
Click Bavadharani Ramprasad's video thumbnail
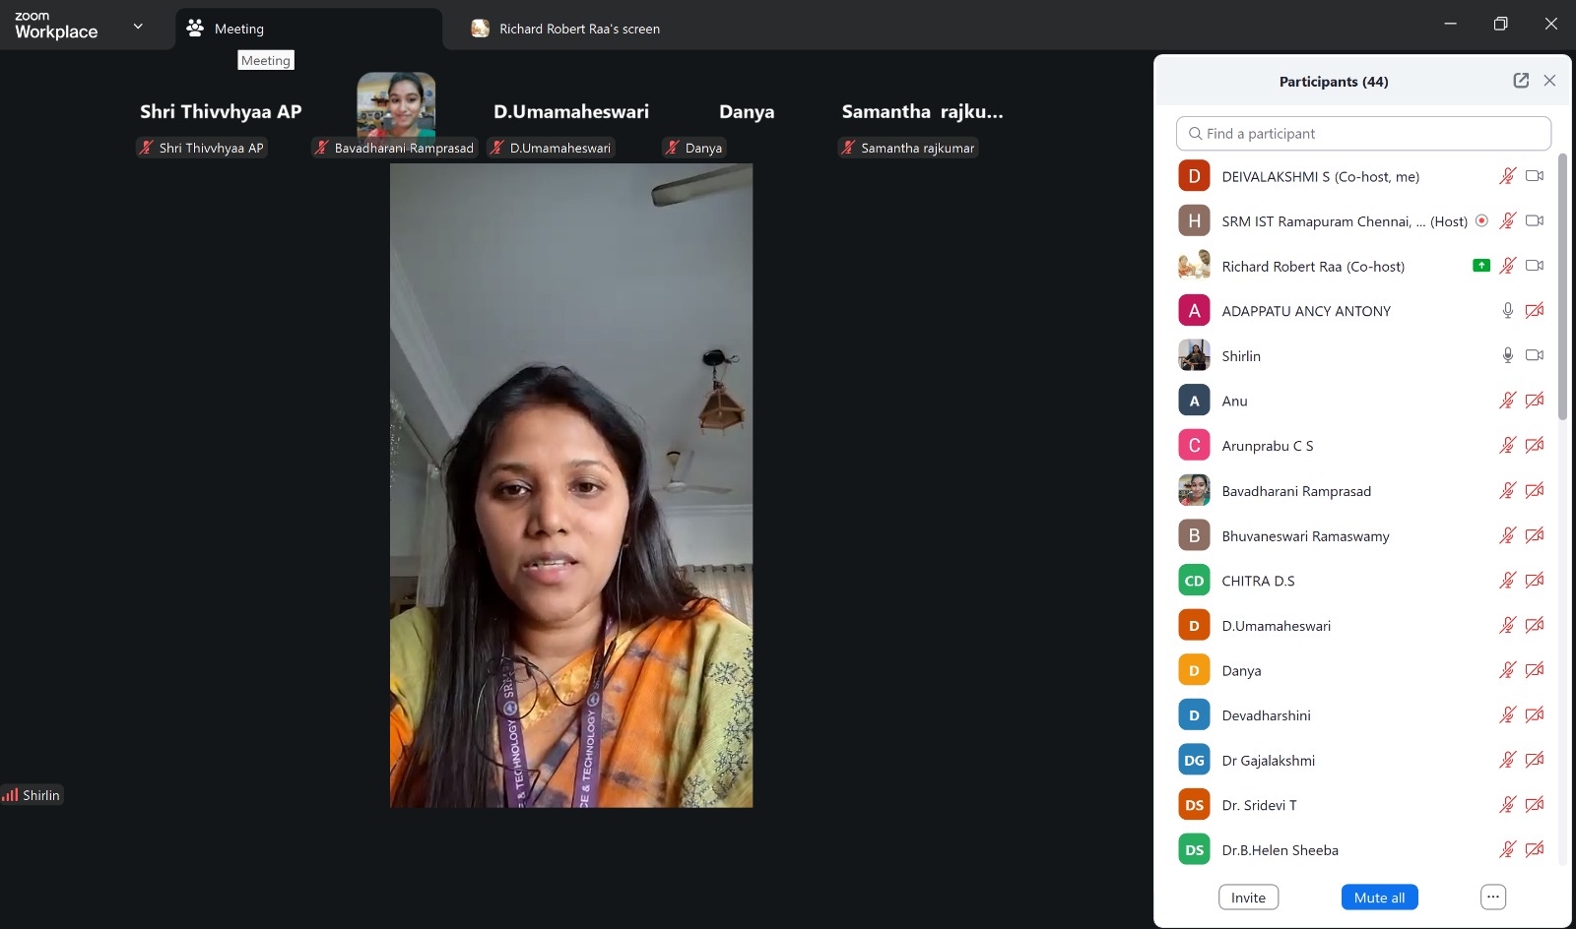tap(396, 104)
